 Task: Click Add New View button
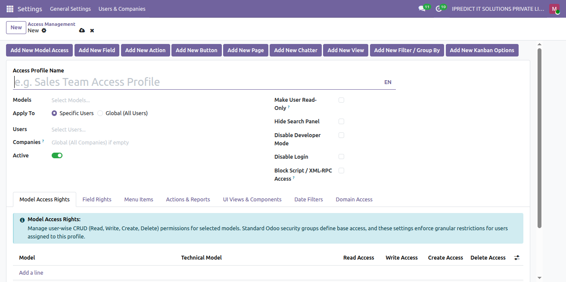coord(345,50)
